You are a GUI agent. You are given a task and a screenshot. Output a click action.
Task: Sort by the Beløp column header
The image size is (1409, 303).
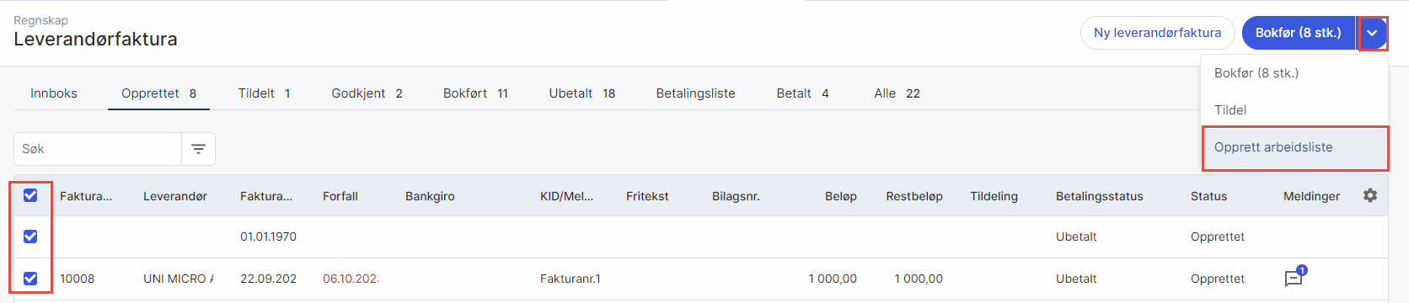[841, 196]
